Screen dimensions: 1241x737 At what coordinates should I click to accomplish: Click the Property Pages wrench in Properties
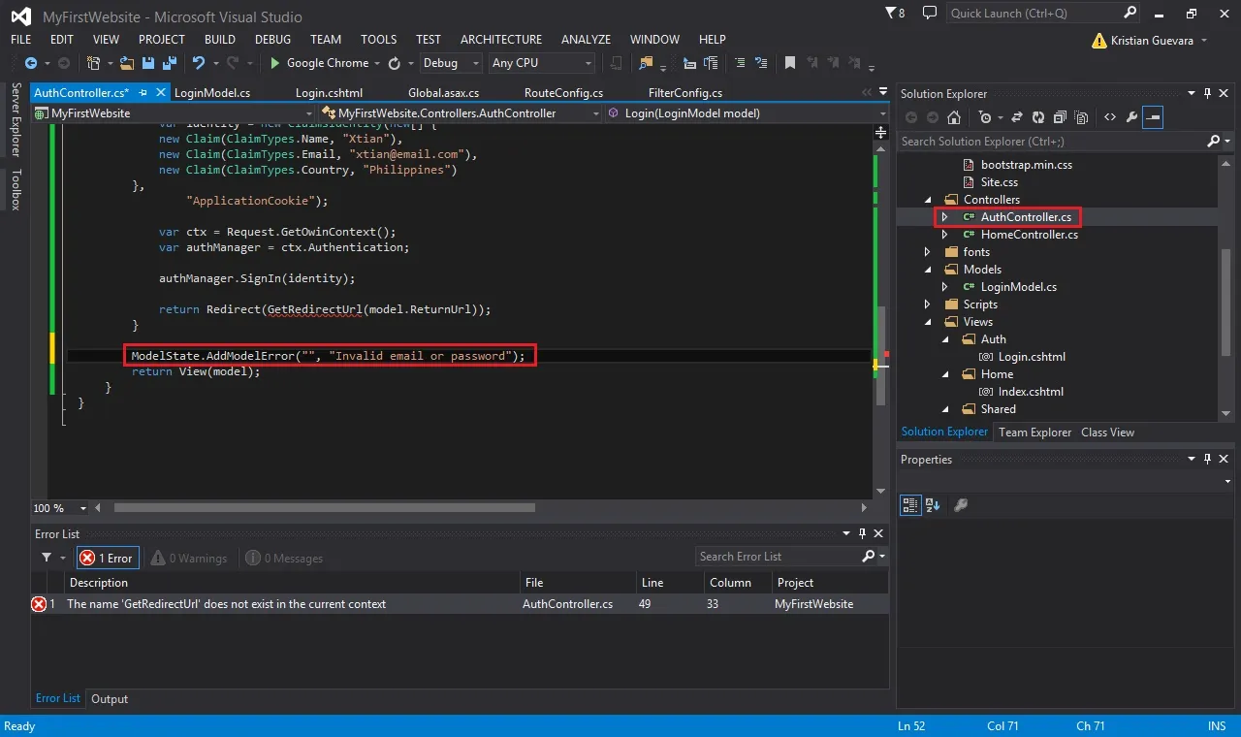pyautogui.click(x=961, y=505)
